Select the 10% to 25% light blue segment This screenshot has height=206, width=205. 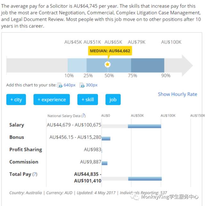pyautogui.click(x=77, y=65)
